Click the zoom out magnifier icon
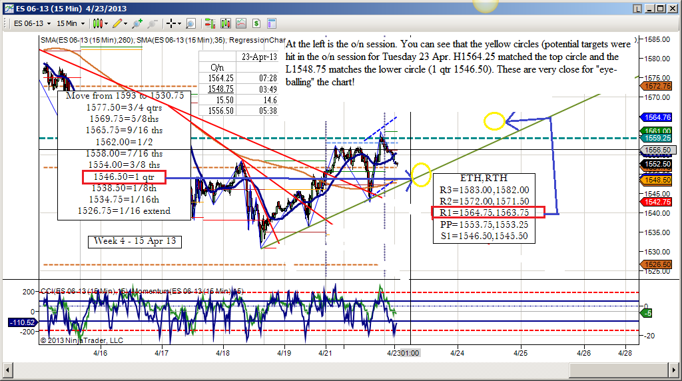 (153, 23)
